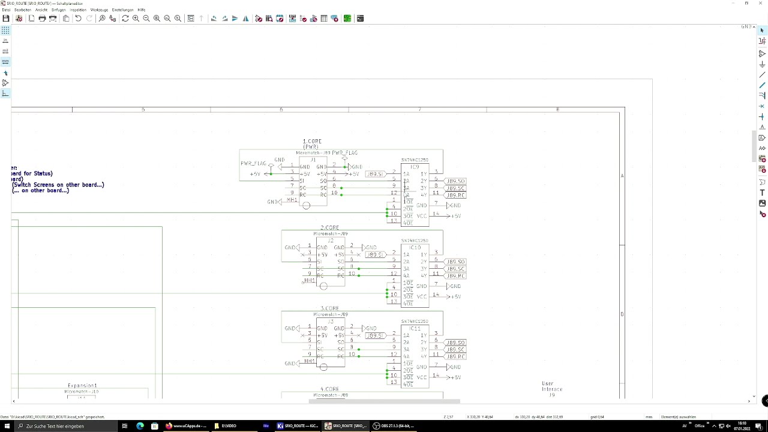Pick the Draw Wire tool

762,75
